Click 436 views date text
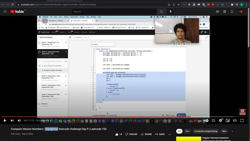The height and width of the screenshot is (141, 250). point(22,134)
